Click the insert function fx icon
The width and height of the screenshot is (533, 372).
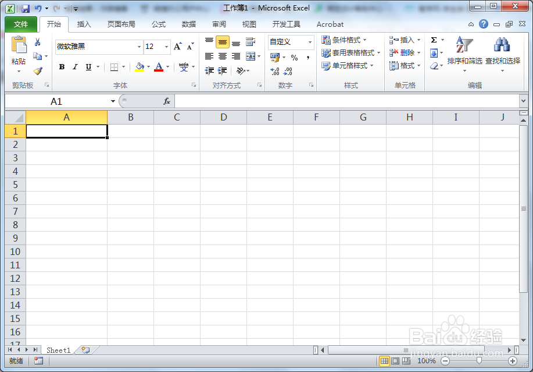pyautogui.click(x=167, y=101)
